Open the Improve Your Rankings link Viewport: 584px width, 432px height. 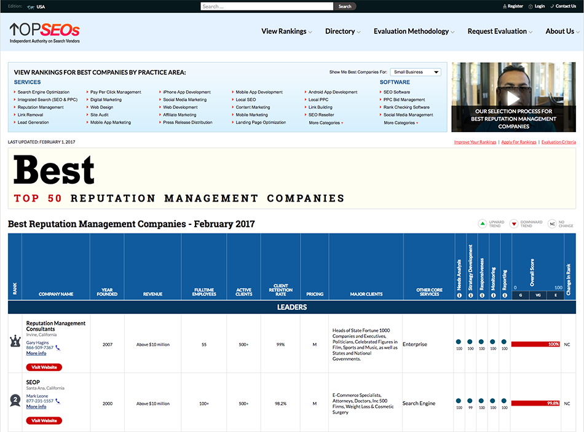(475, 142)
